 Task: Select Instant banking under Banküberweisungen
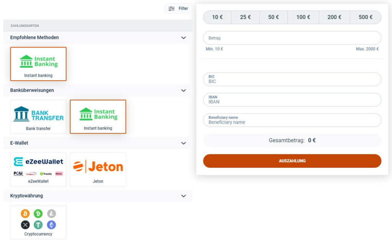click(98, 117)
